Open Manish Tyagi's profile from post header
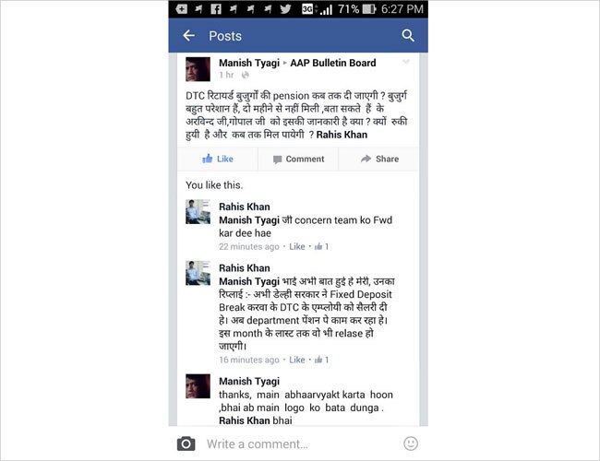Viewport: 600px width, 461px height. [x=249, y=63]
